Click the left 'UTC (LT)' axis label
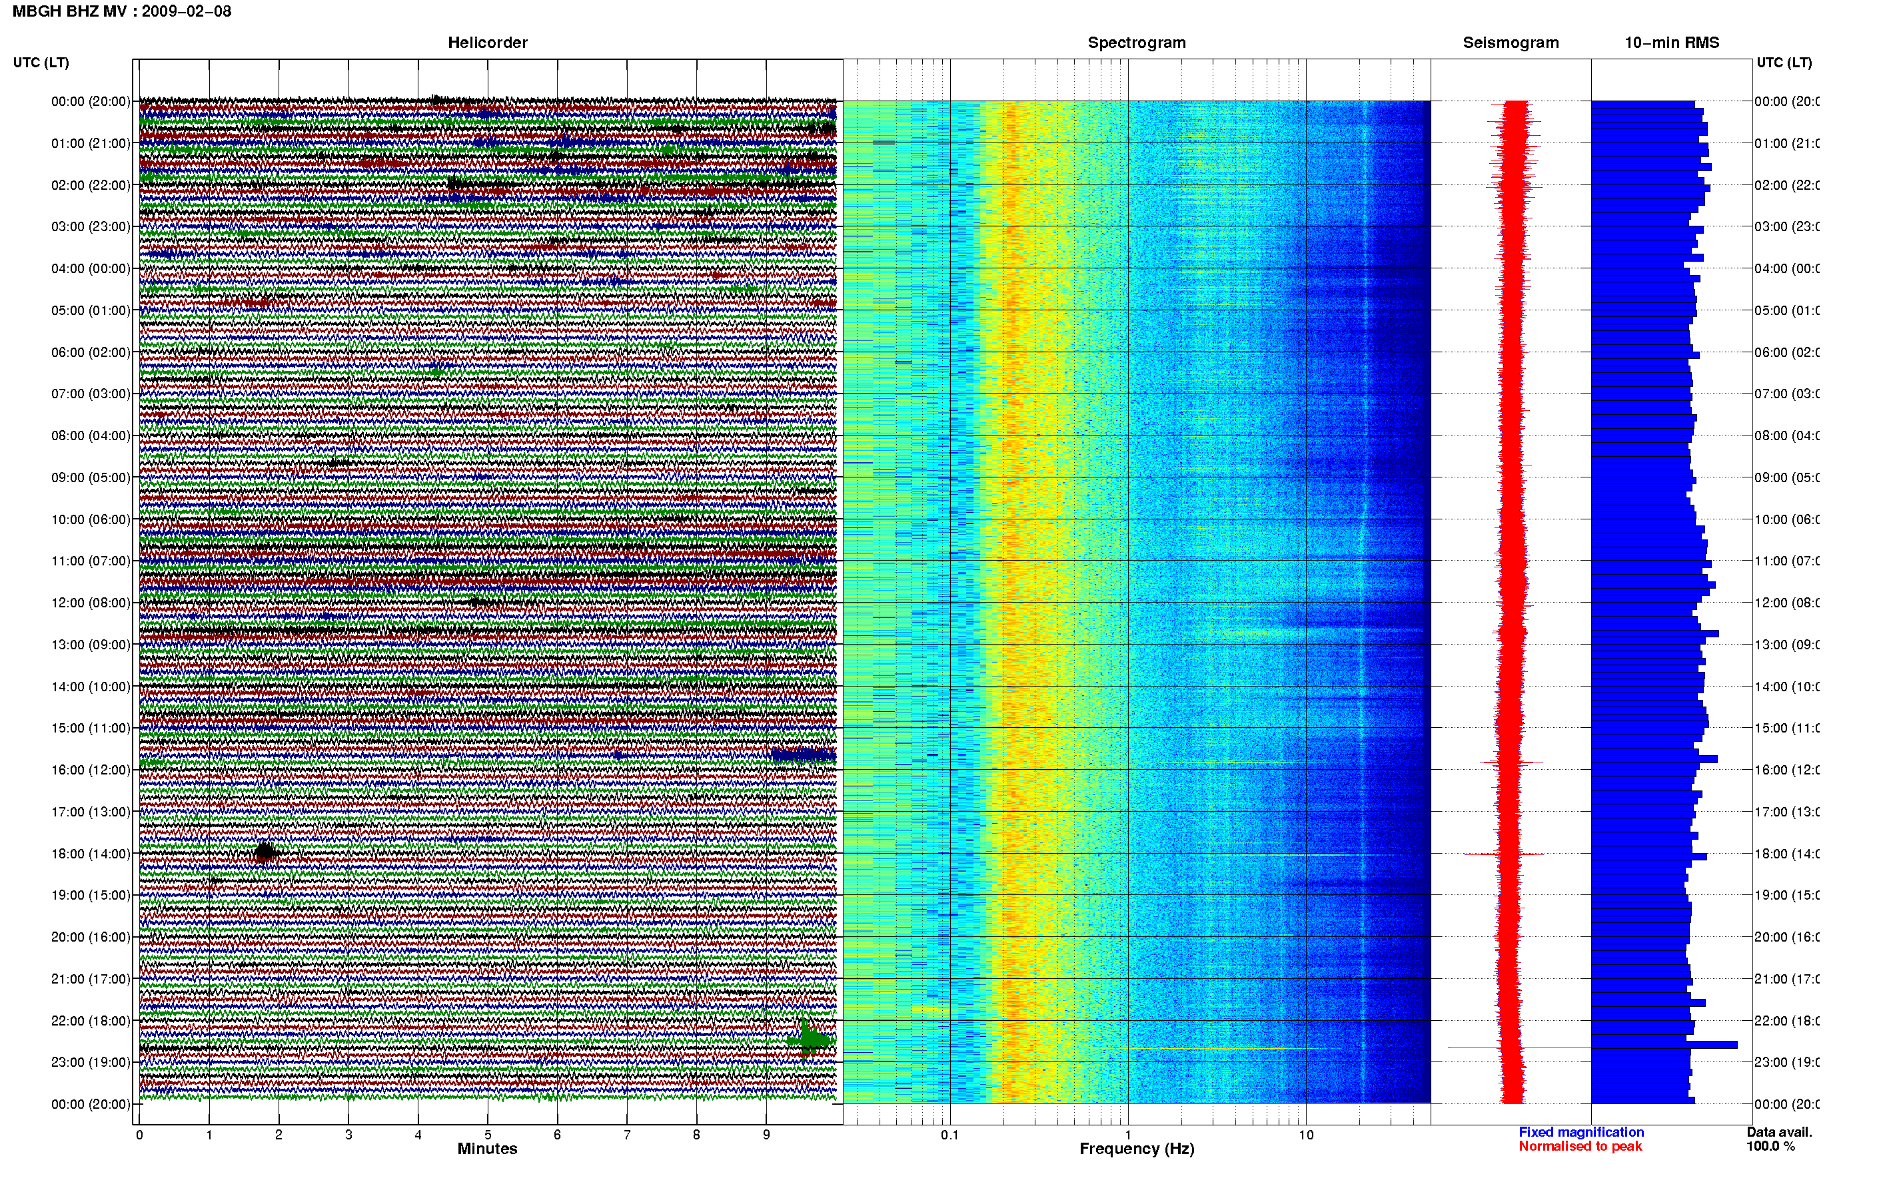Viewport: 1895px width, 1184px height. pyautogui.click(x=41, y=62)
